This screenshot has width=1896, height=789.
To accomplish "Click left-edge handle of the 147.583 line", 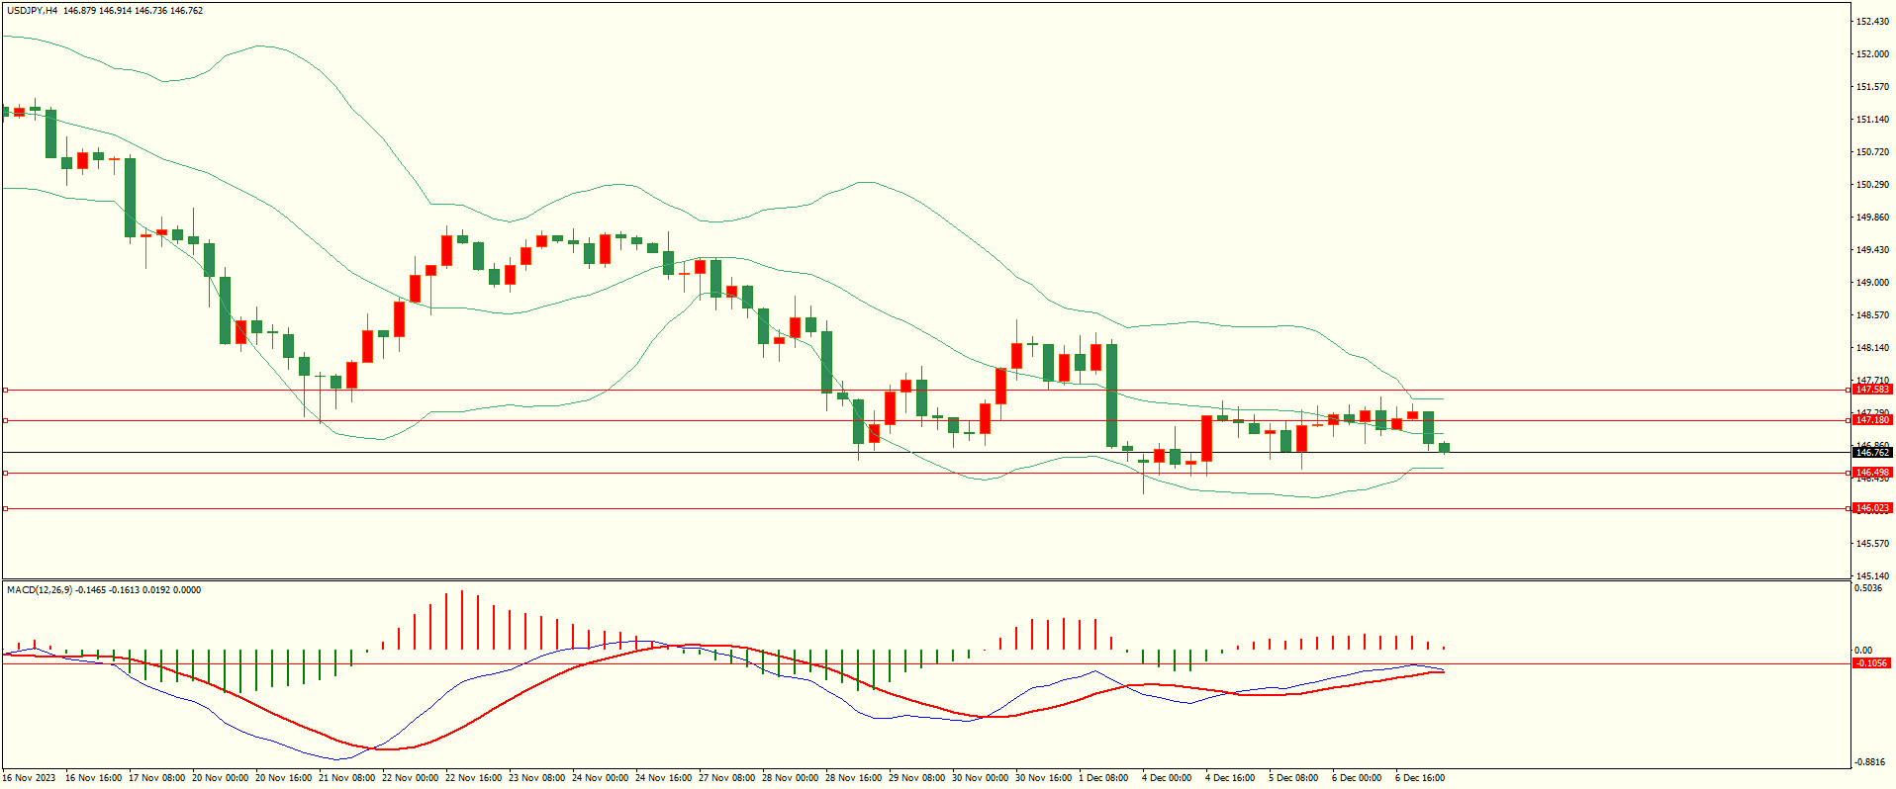I will pos(5,390).
